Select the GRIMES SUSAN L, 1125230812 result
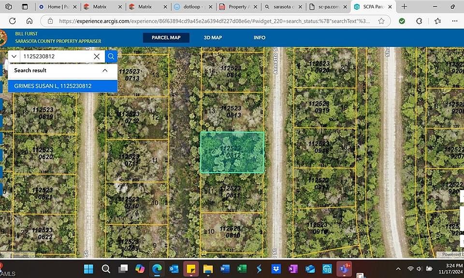The height and width of the screenshot is (278, 464). click(63, 86)
